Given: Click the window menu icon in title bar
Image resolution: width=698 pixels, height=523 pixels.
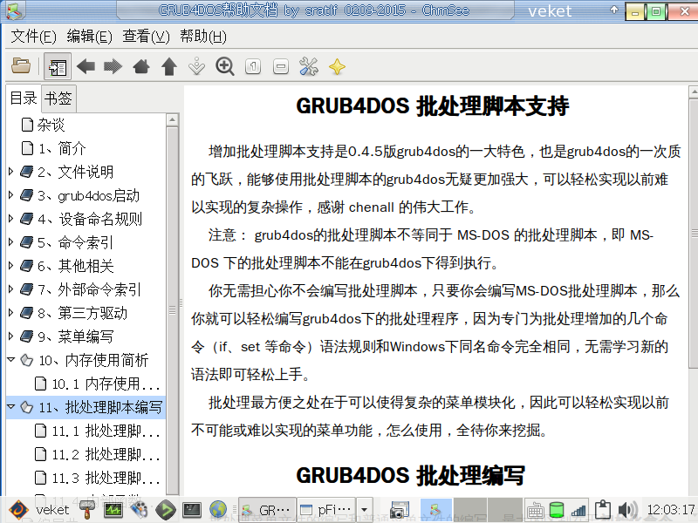Looking at the screenshot, I should pos(13,10).
